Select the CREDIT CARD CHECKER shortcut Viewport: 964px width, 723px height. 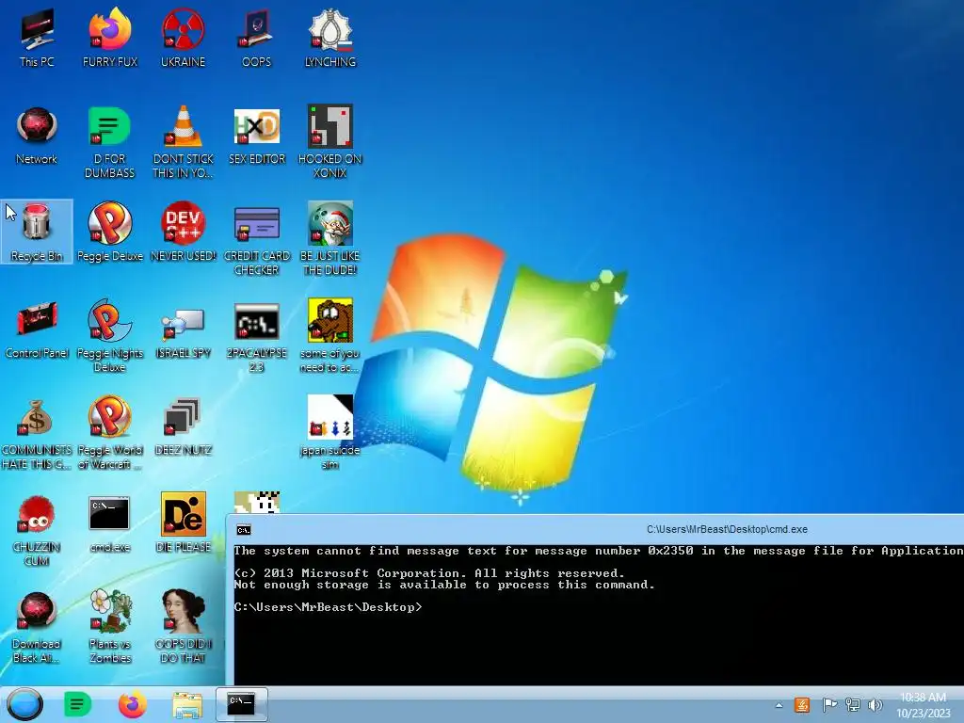(x=257, y=240)
